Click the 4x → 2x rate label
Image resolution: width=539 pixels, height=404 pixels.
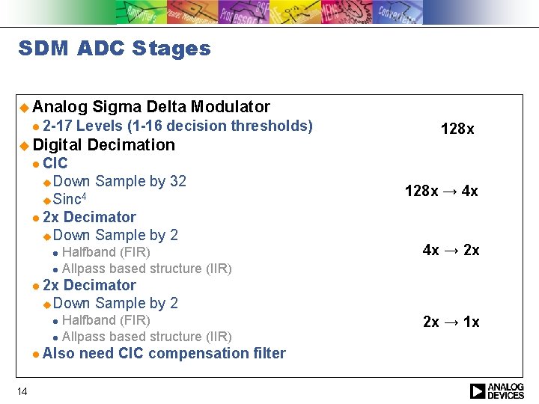click(451, 250)
